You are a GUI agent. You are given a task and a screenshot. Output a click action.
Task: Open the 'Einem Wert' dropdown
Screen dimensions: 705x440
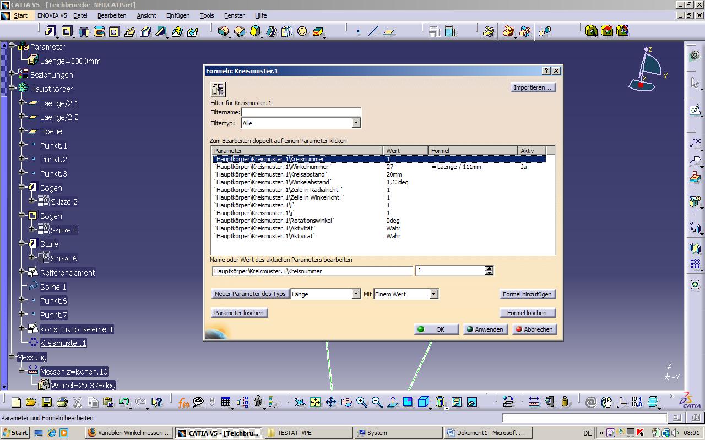point(433,294)
